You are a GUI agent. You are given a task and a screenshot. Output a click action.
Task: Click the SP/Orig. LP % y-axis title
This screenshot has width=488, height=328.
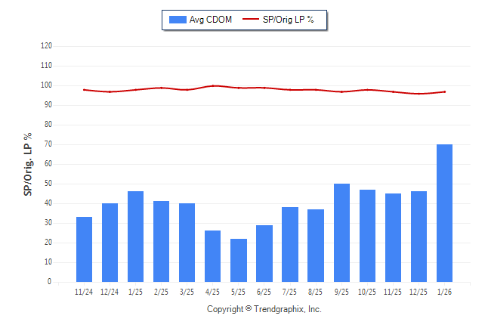tap(28, 164)
